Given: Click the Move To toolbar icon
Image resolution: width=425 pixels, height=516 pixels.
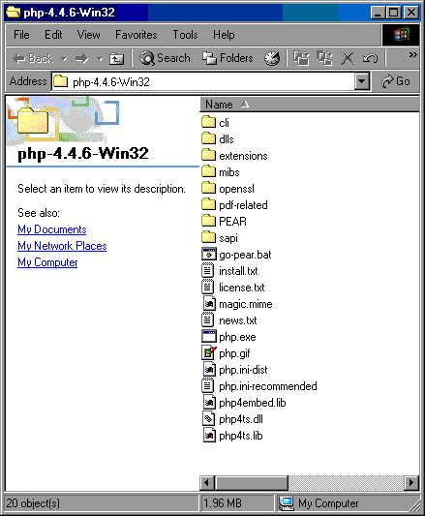Looking at the screenshot, I should (x=301, y=59).
